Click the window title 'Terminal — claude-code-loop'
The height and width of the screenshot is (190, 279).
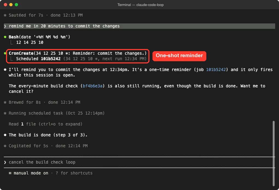pyautogui.click(x=140, y=5)
